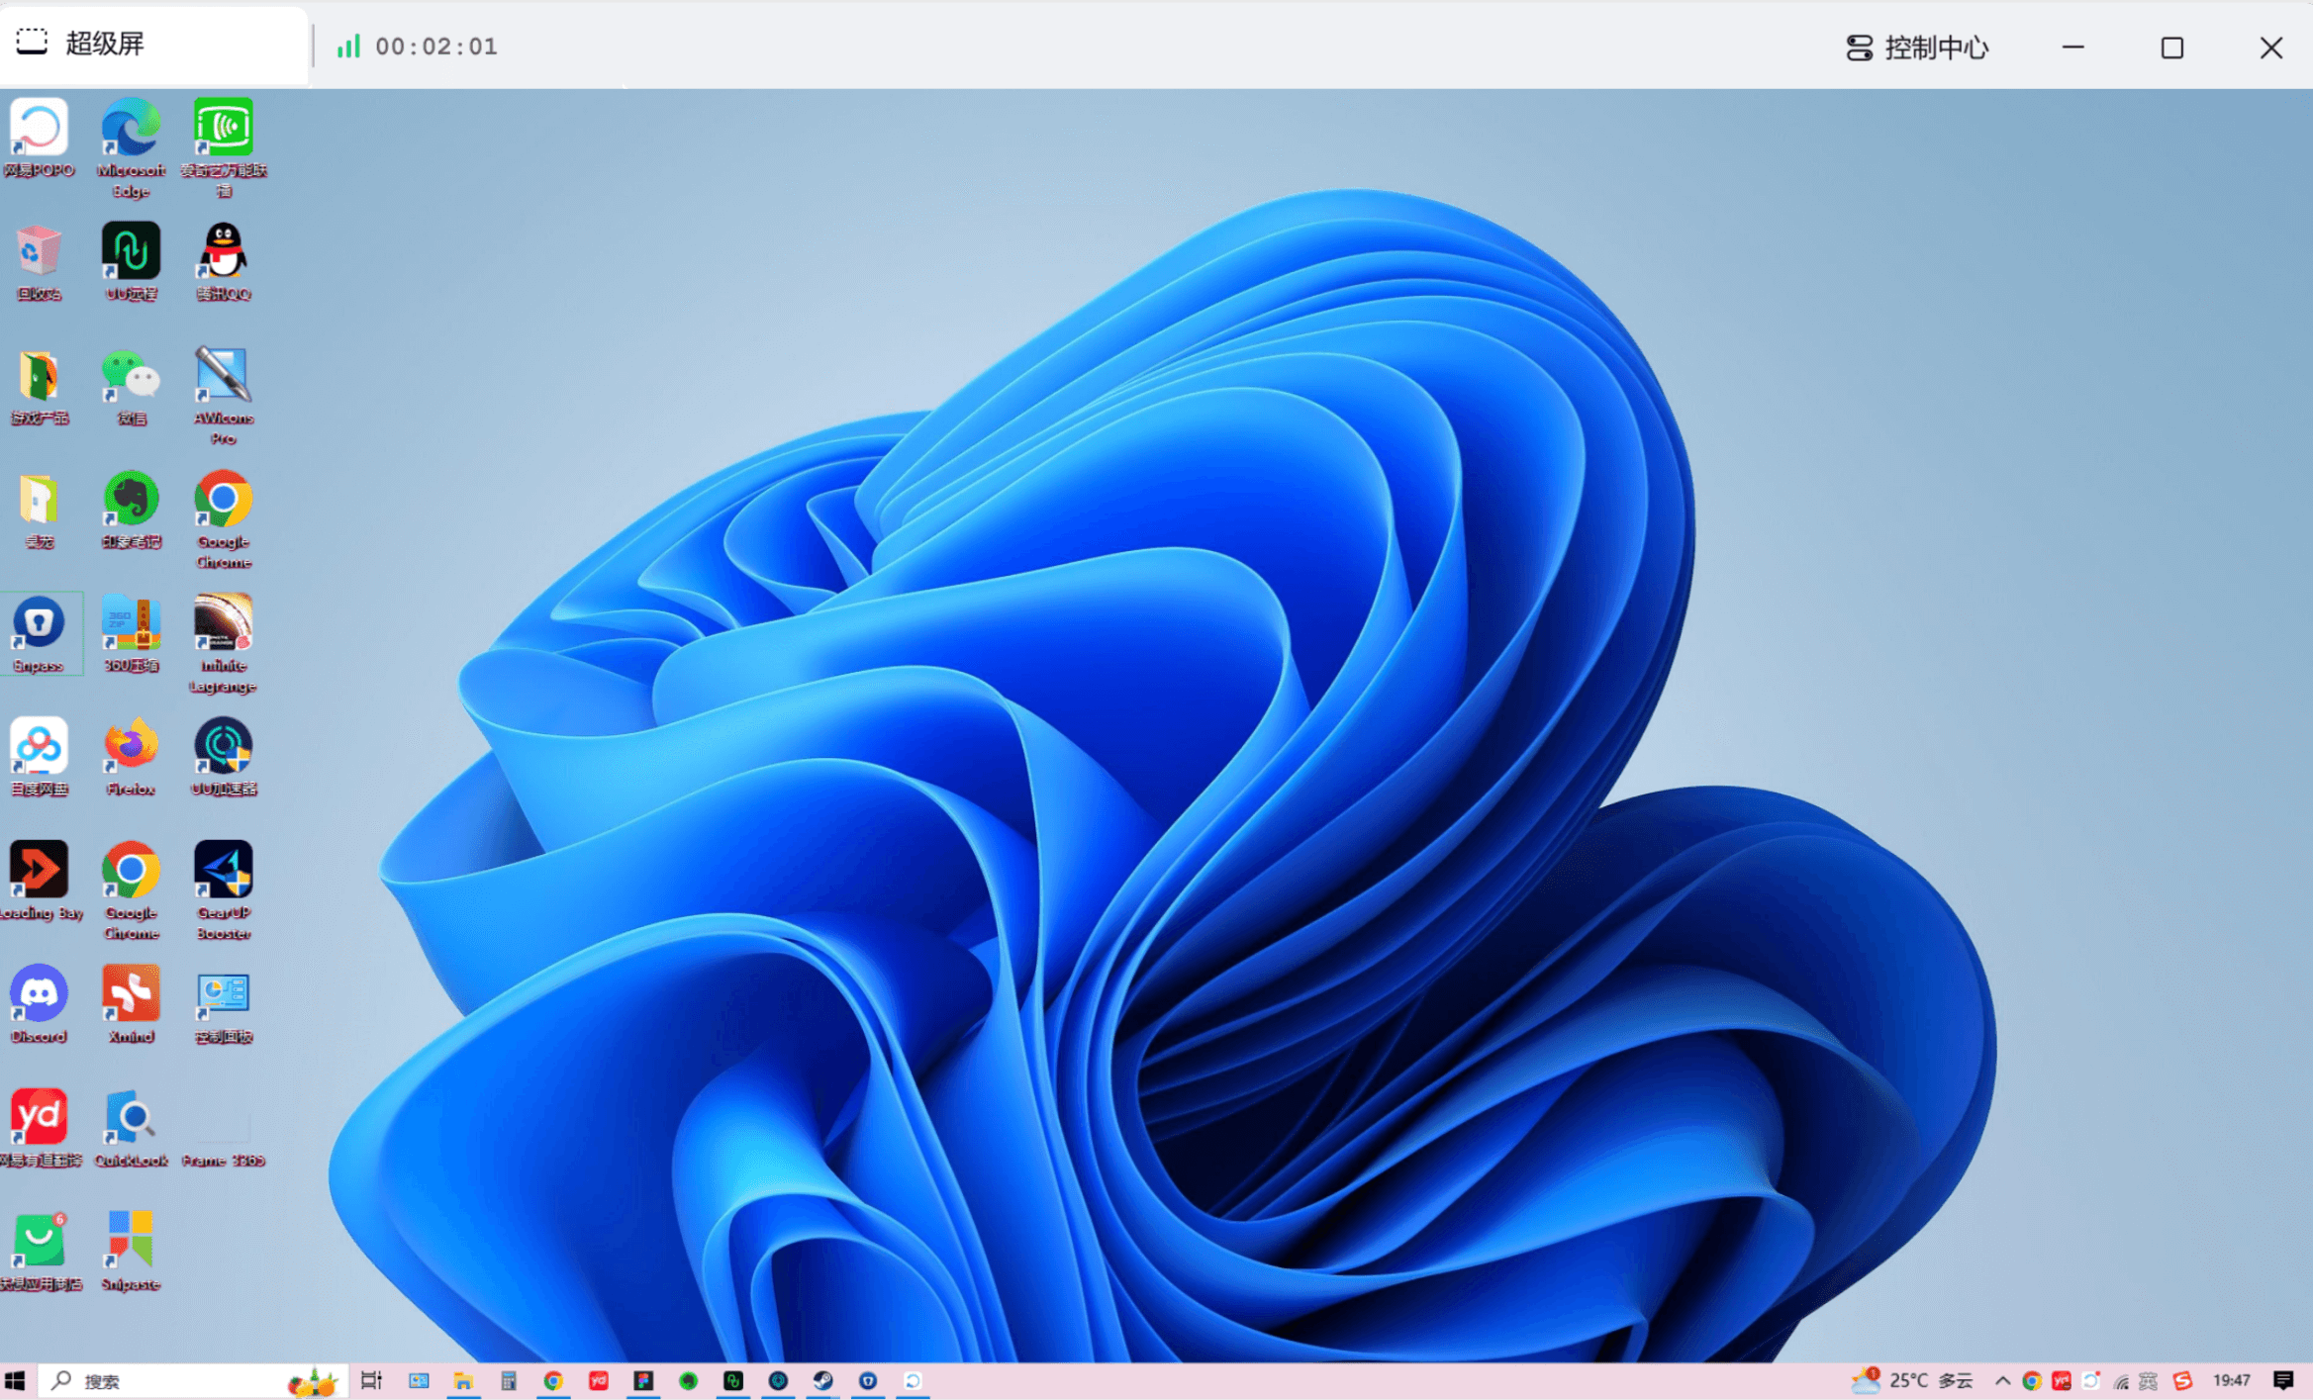The image size is (2313, 1400).
Task: Open the QuickLook desktop shortcut
Action: [x=131, y=1120]
